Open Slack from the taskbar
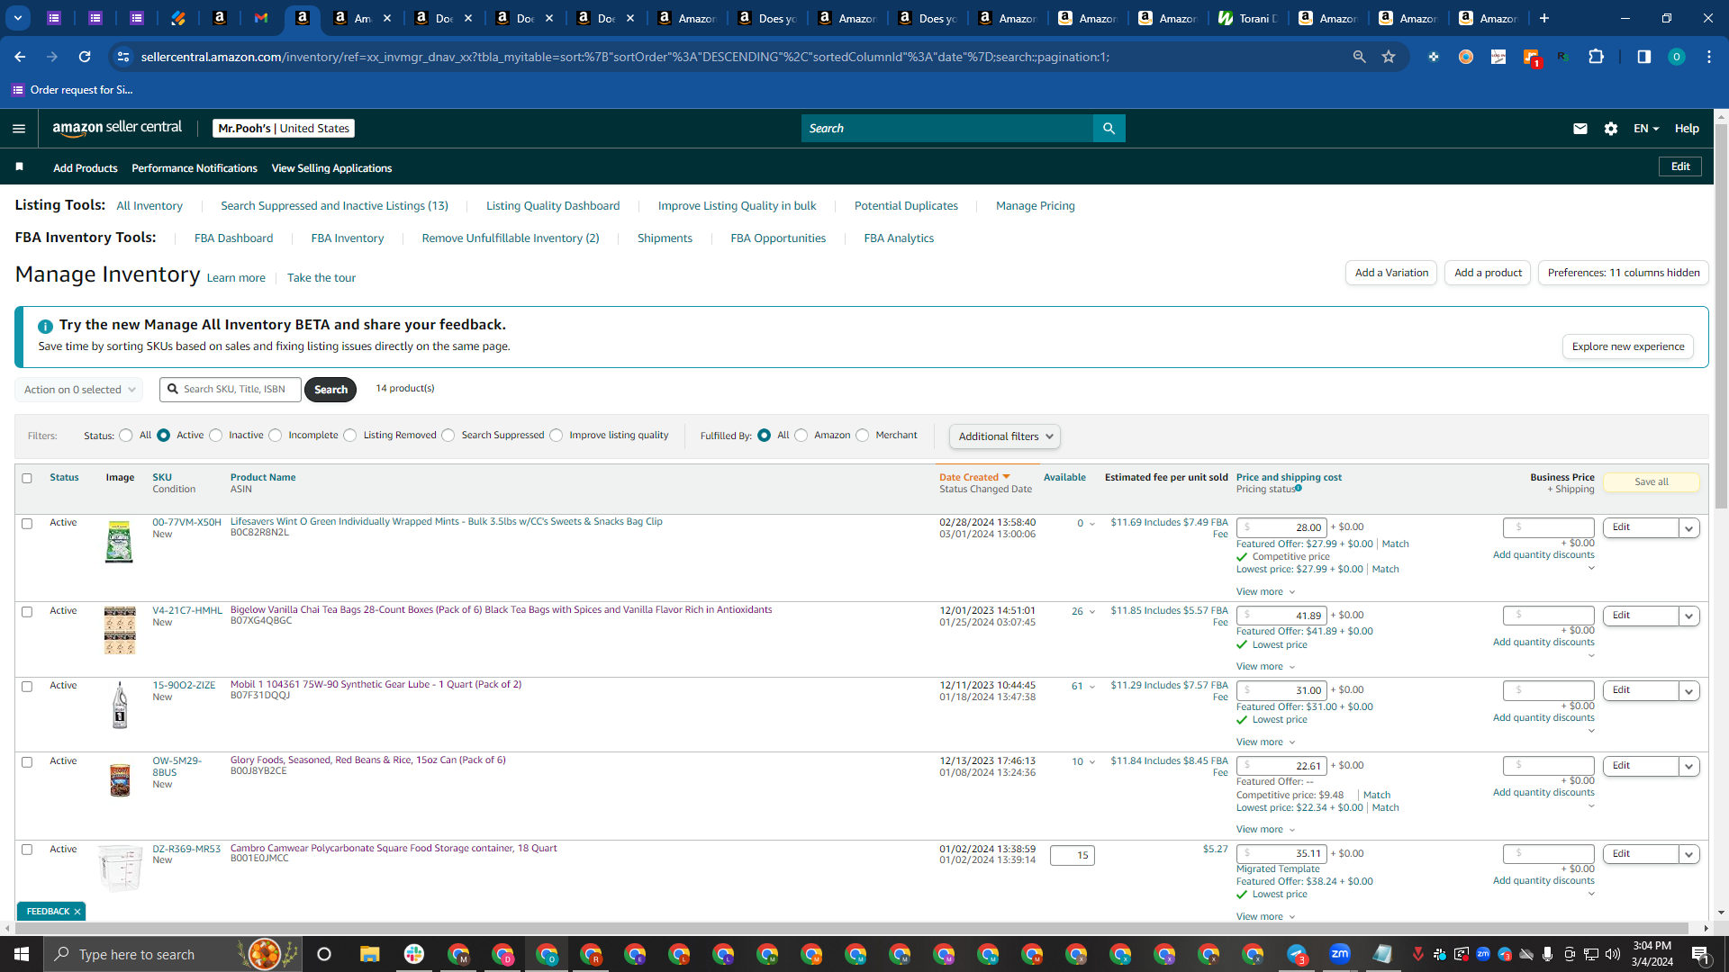The width and height of the screenshot is (1729, 972). tap(414, 954)
